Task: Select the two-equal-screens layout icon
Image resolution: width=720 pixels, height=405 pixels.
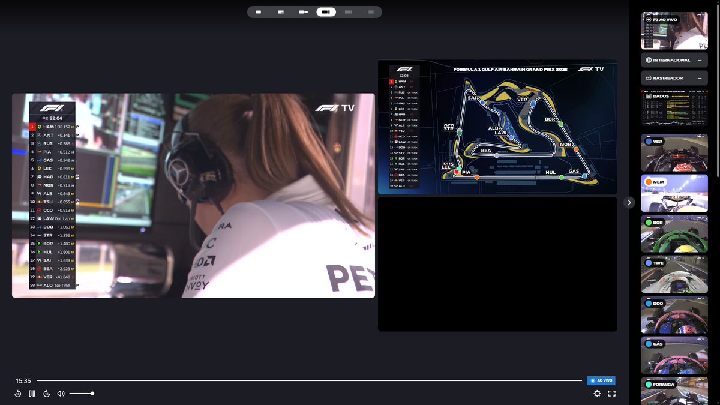Action: [x=371, y=11]
